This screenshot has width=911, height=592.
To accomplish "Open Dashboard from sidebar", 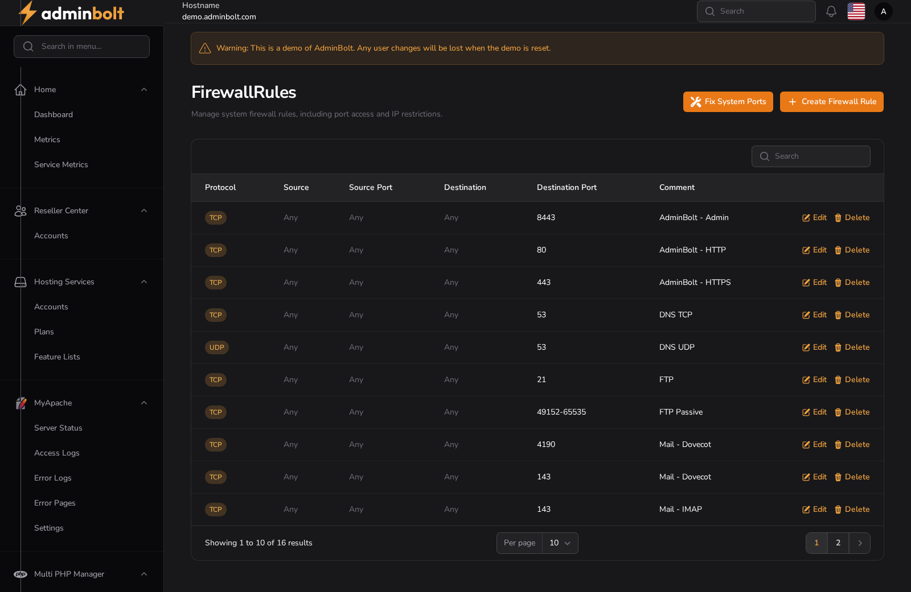I will click(54, 114).
